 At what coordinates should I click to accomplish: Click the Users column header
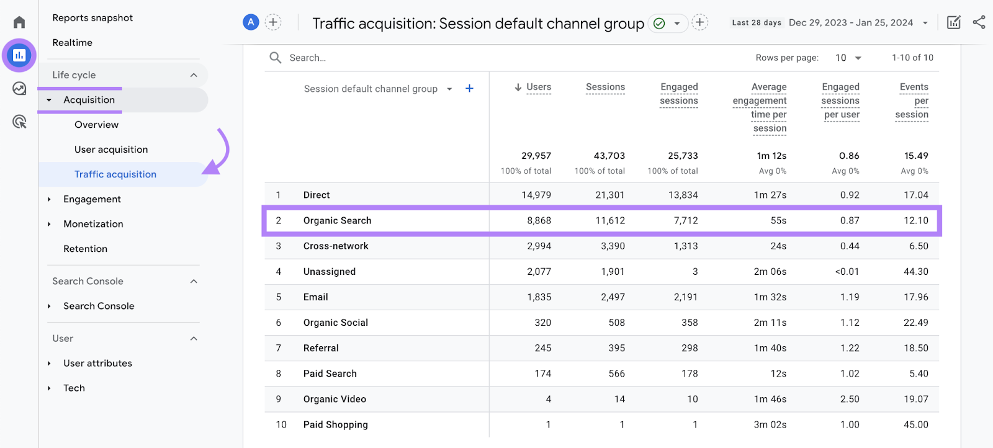click(x=539, y=87)
